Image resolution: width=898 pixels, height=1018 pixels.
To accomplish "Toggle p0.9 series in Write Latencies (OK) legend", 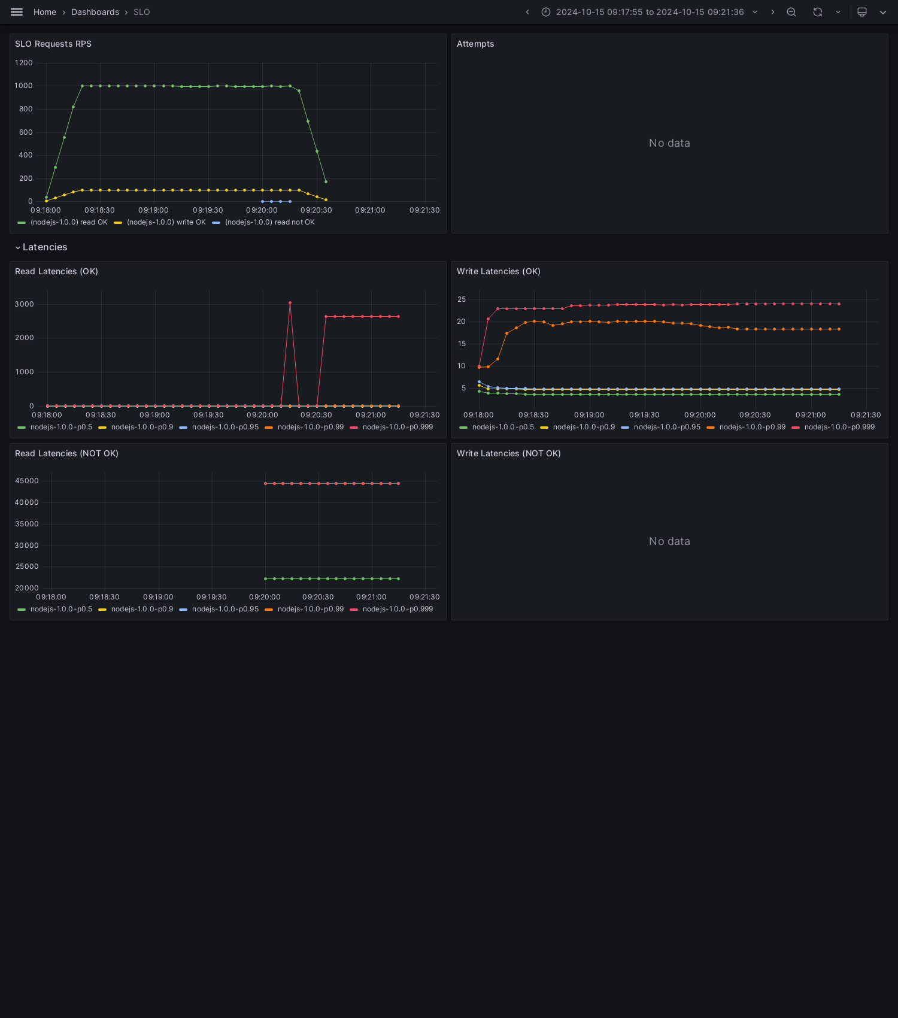I will click(x=584, y=427).
